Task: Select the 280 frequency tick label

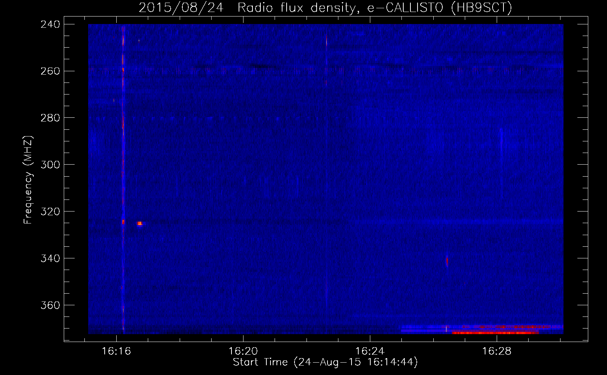Action: point(50,118)
